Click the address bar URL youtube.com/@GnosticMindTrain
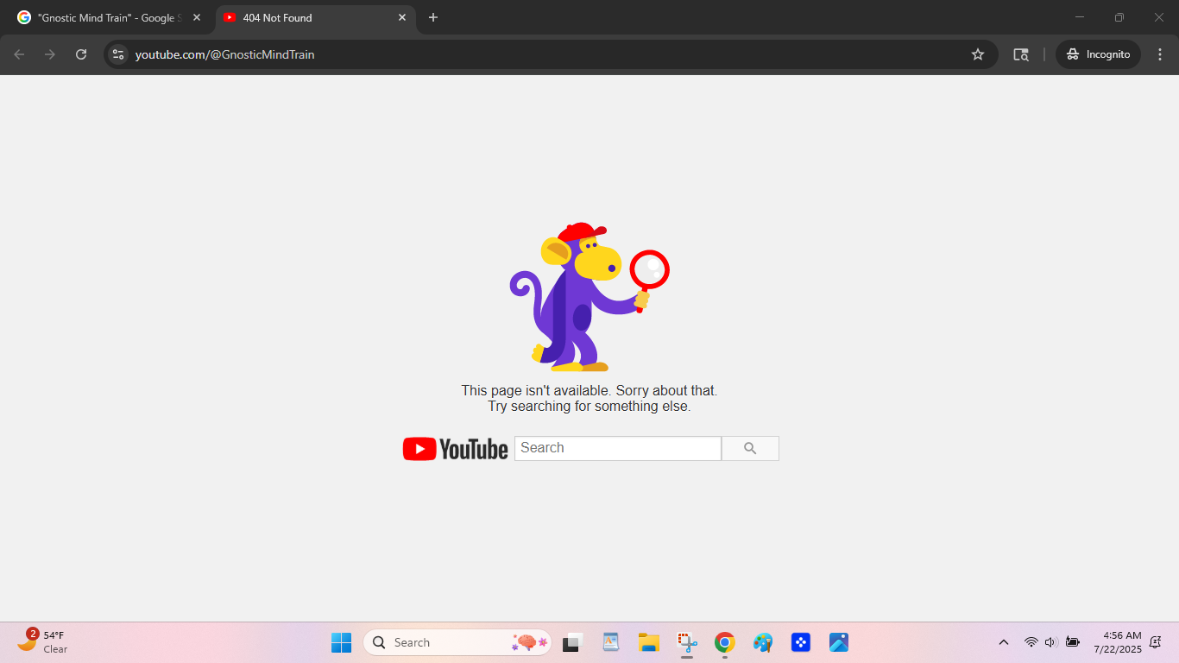 [x=224, y=54]
